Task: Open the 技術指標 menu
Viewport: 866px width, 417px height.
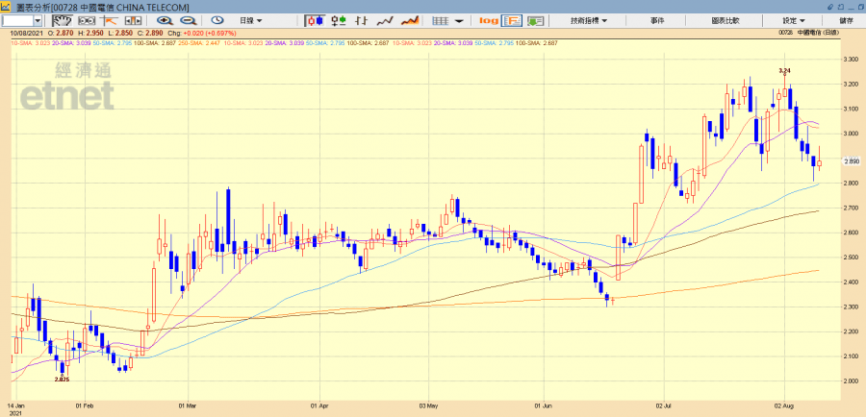Action: [589, 20]
